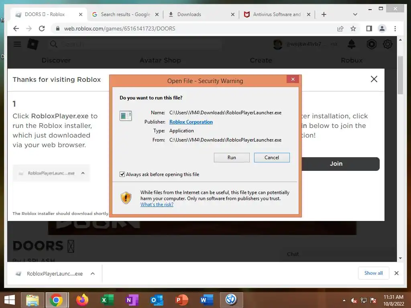The width and height of the screenshot is (411, 308).
Task: Open the tab search dropdown
Action: tap(355, 14)
